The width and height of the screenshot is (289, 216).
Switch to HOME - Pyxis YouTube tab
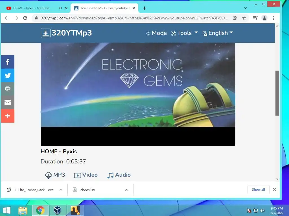click(x=31, y=8)
